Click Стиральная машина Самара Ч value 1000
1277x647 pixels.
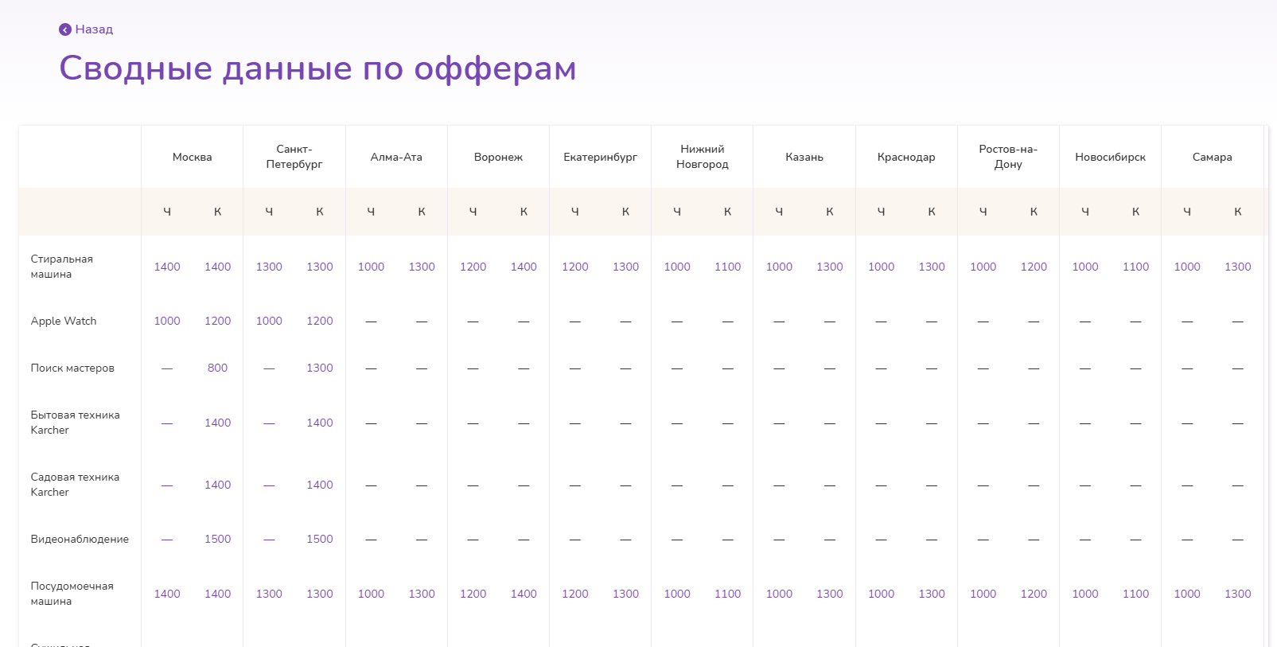(x=1187, y=267)
